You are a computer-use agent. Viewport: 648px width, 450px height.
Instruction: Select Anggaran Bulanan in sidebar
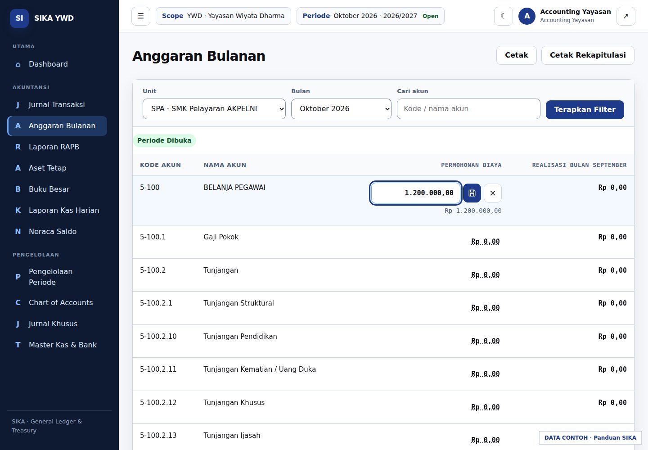(57, 126)
